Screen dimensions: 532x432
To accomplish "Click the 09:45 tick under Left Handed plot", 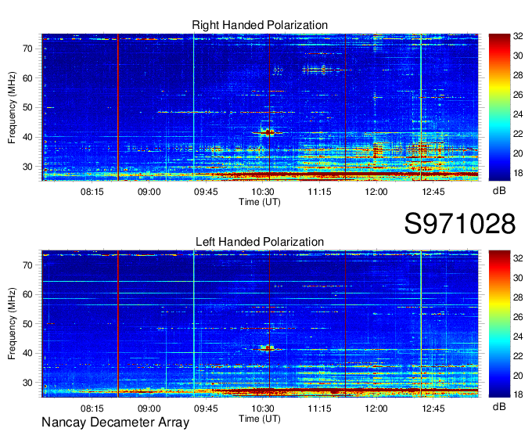I will point(206,409).
